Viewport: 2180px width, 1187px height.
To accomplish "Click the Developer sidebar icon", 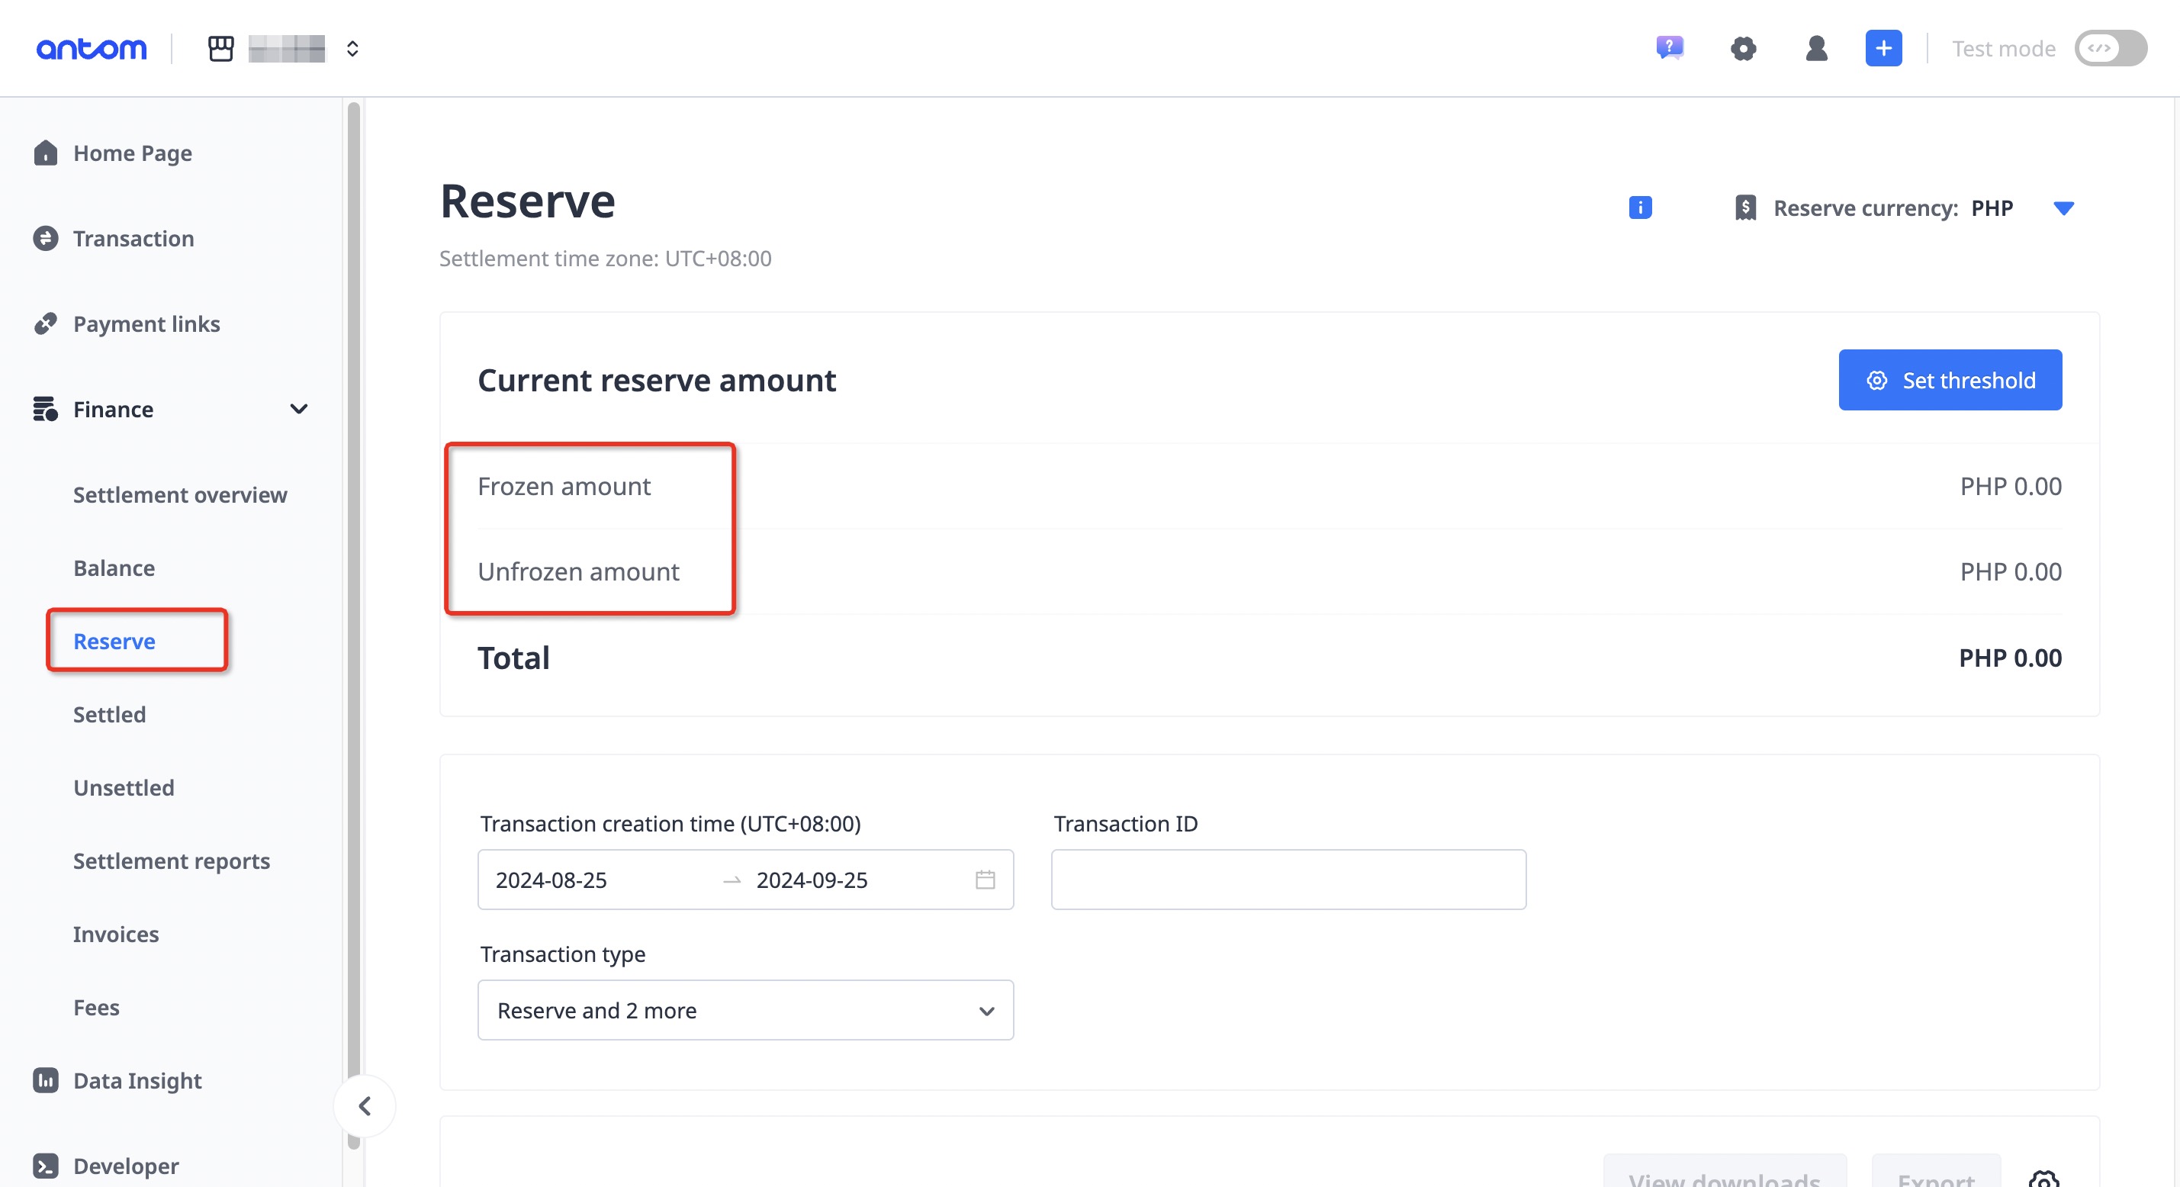I will pyautogui.click(x=45, y=1166).
